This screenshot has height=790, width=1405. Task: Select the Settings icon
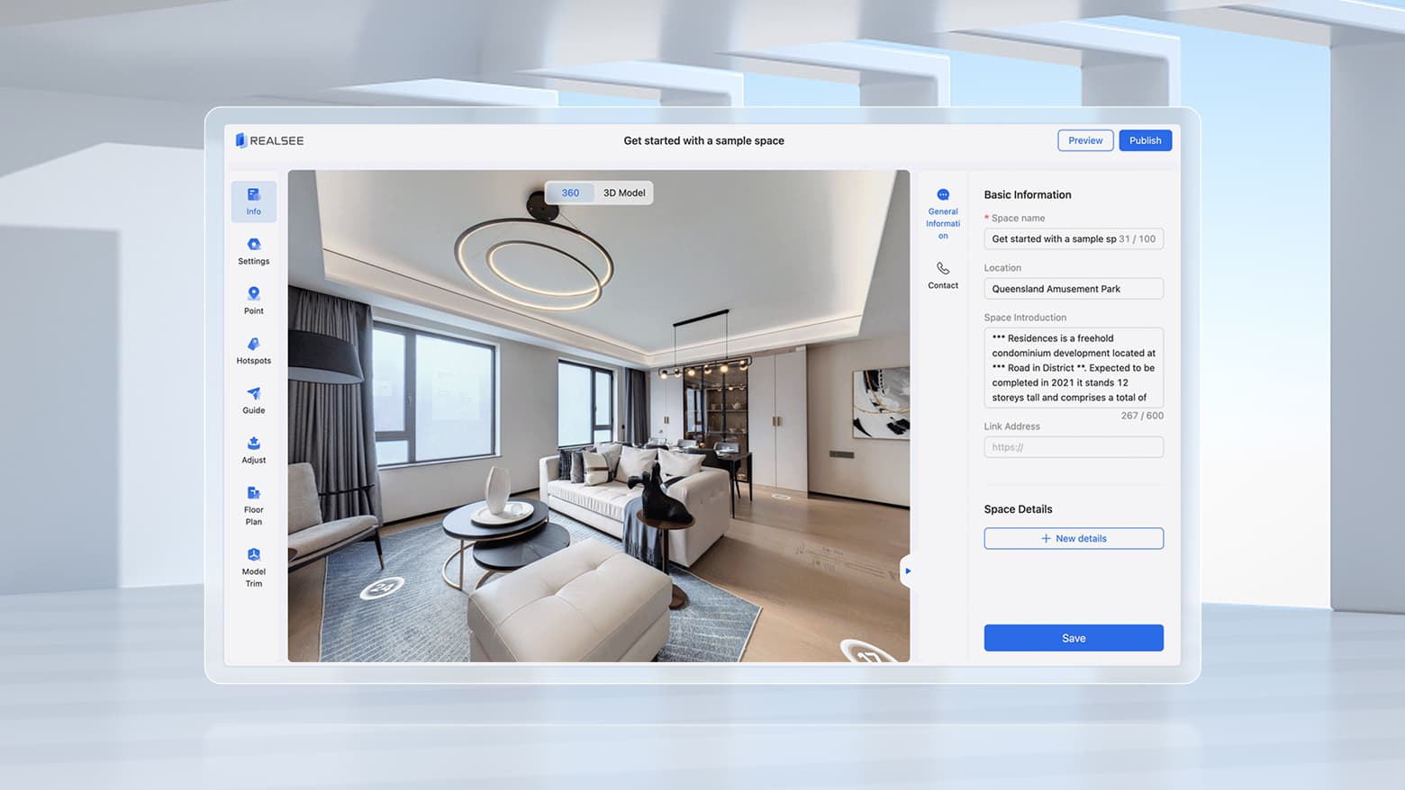[x=253, y=250]
